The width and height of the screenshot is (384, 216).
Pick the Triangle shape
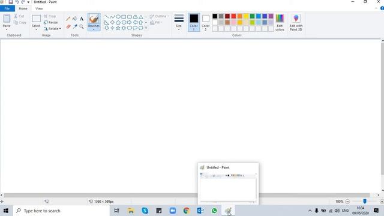(141, 17)
